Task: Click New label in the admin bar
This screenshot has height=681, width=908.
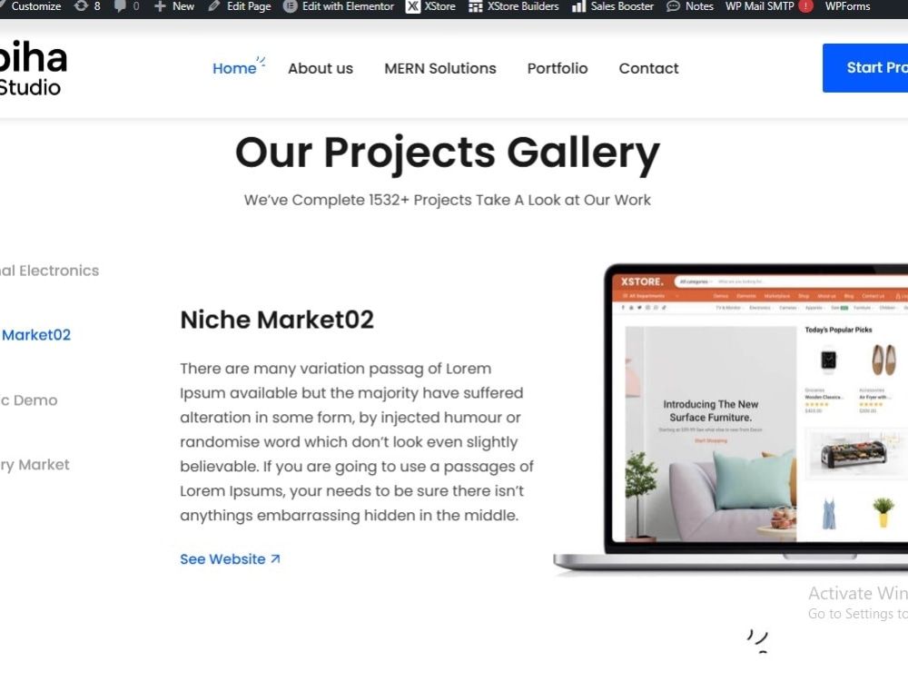Action: (183, 6)
